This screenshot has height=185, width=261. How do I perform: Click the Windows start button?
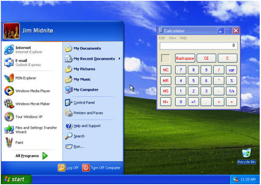click(16, 179)
